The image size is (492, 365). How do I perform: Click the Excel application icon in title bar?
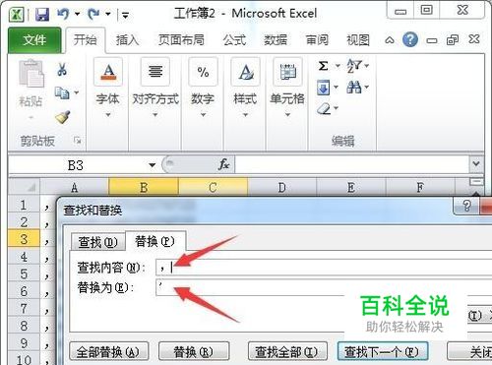coord(17,14)
